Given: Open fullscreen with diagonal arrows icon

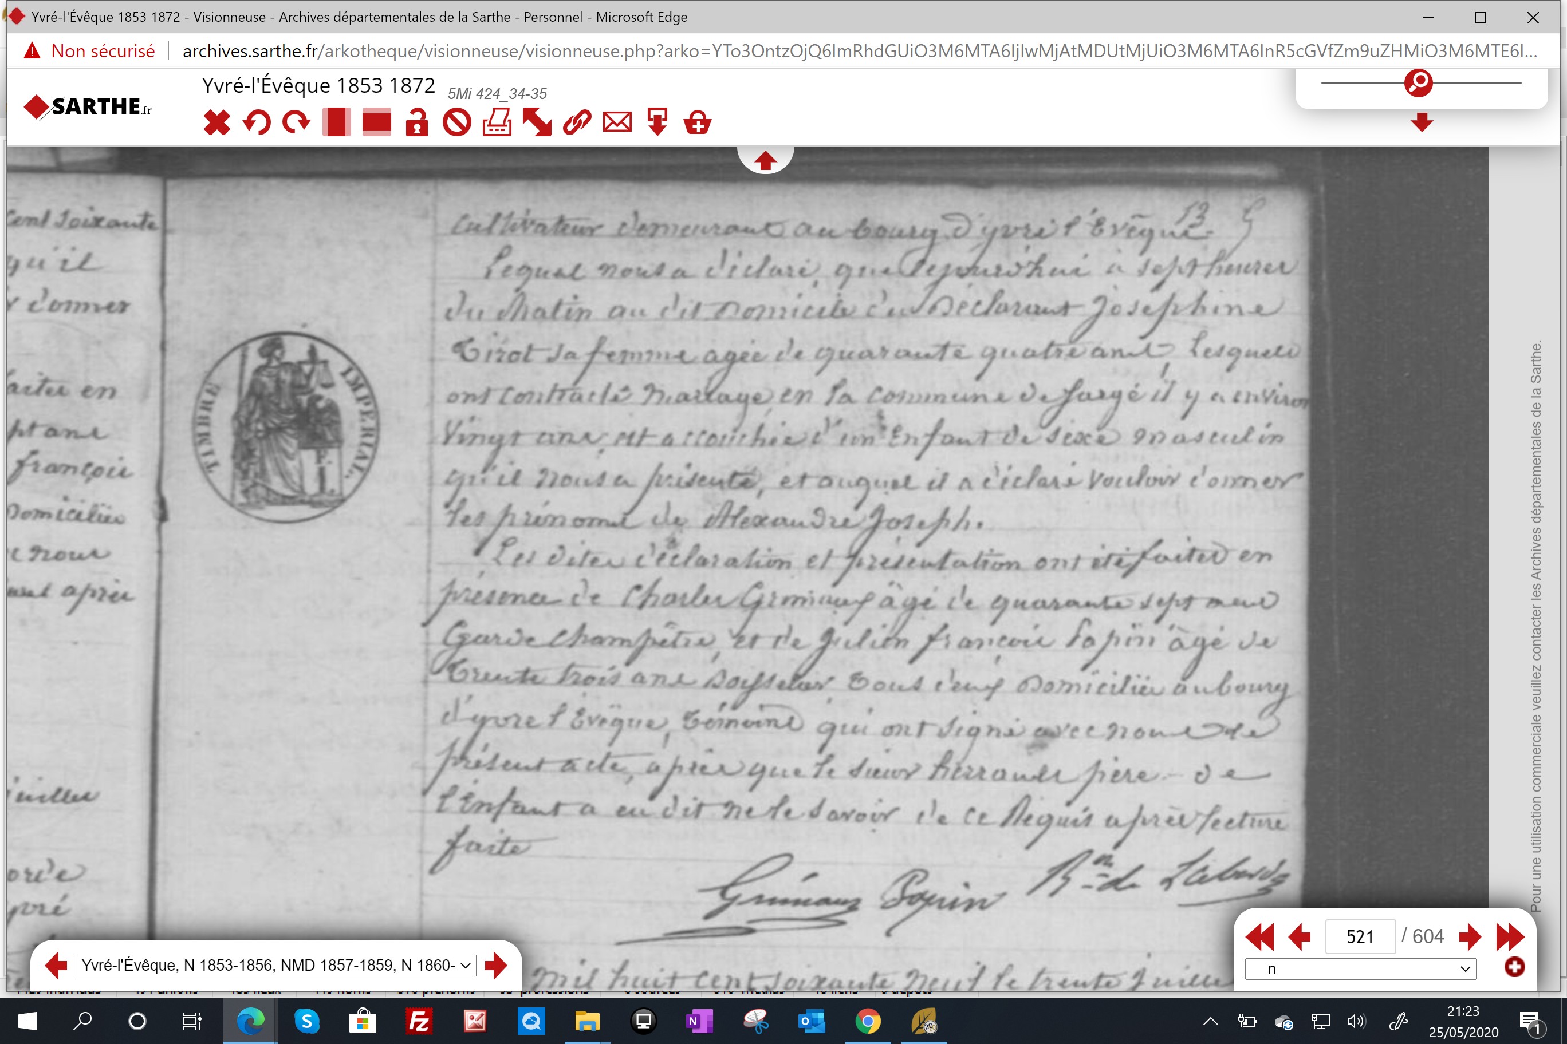Looking at the screenshot, I should point(537,122).
